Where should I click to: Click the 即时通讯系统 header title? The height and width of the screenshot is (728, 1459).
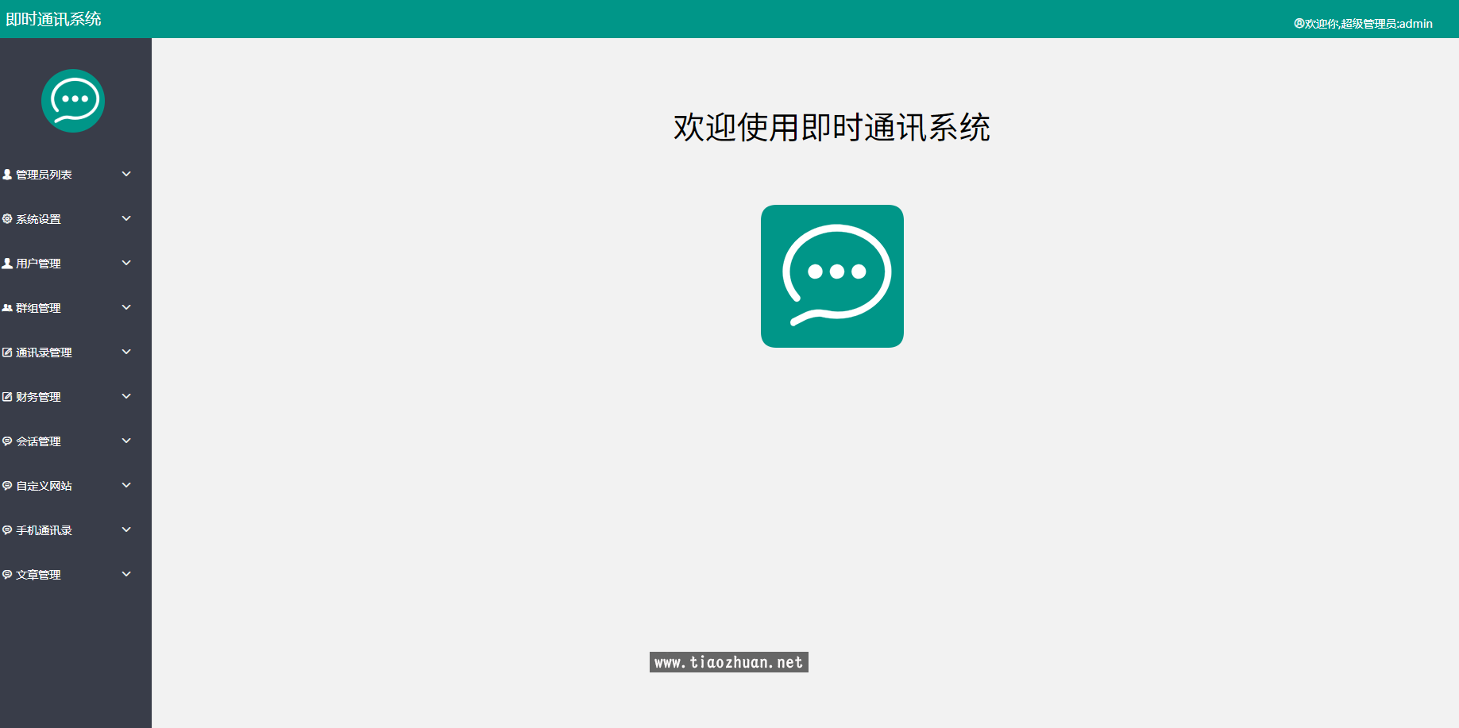pyautogui.click(x=52, y=18)
